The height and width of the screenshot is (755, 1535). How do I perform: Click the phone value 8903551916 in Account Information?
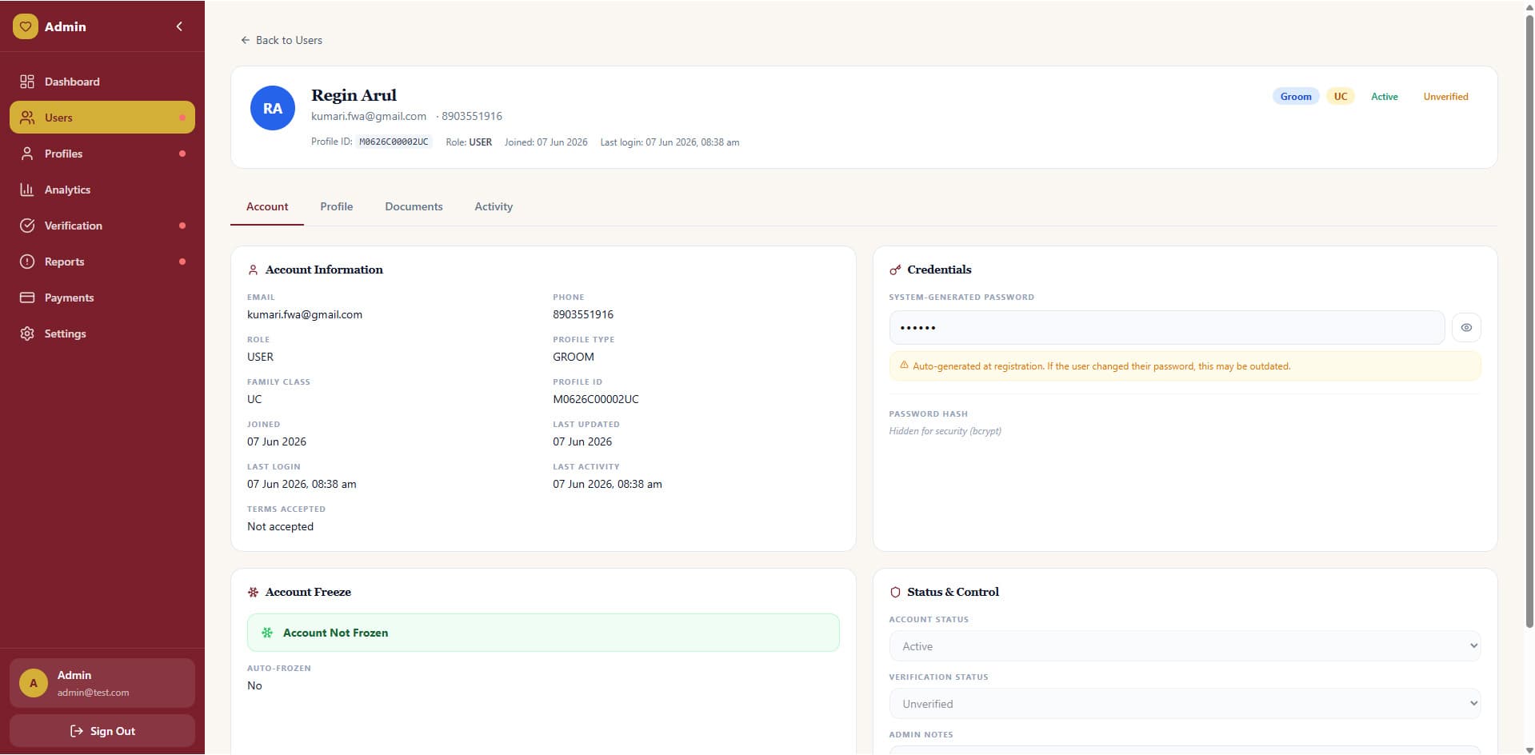(x=583, y=314)
